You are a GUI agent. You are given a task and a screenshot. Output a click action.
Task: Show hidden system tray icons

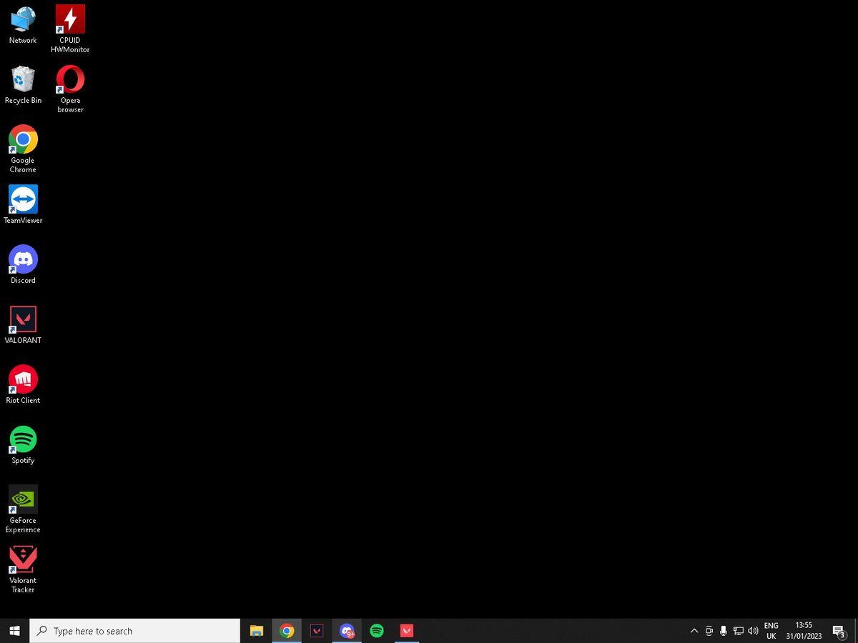(694, 631)
